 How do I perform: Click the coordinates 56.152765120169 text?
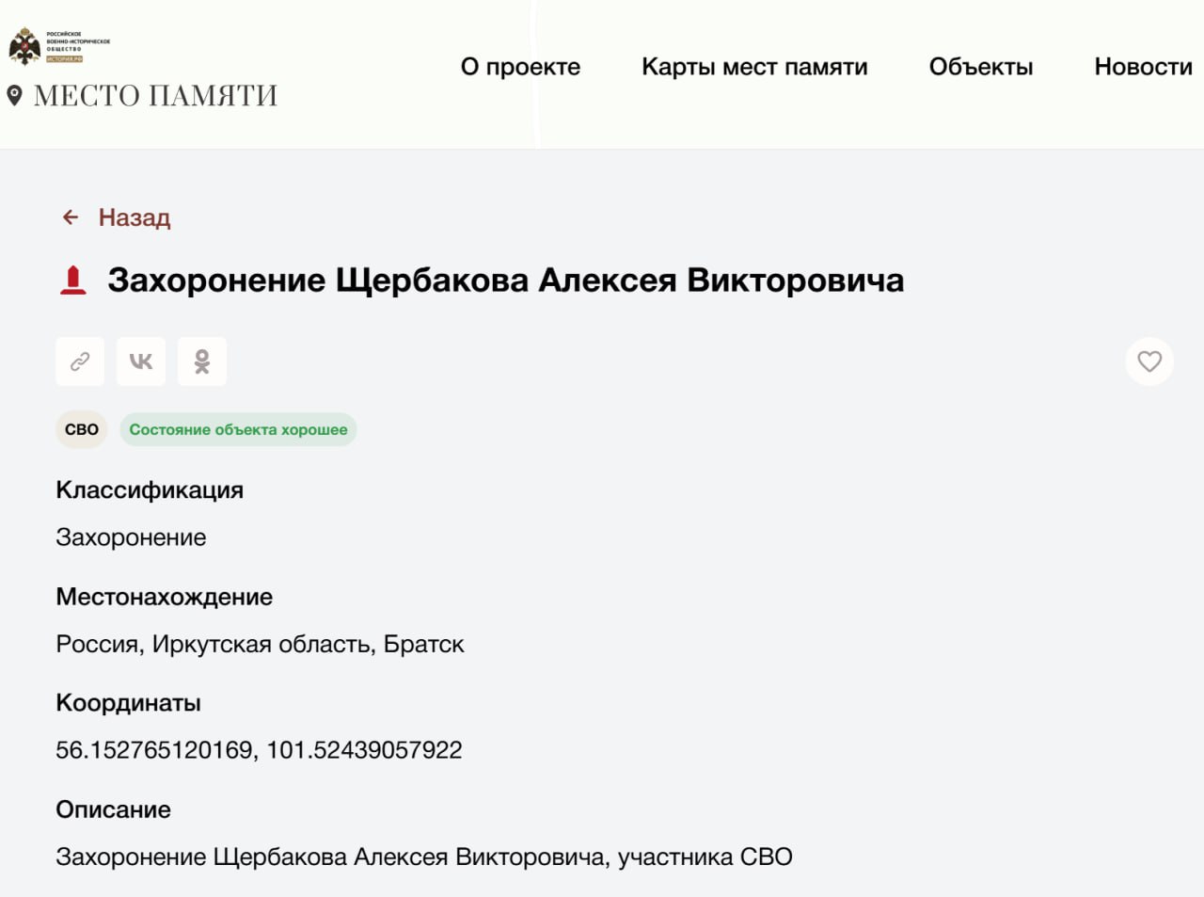pos(155,750)
